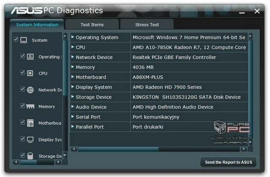Viewport: 270px width, 177px height.
Task: Click the AMD A10-7850K Radeon R7 value
Action: (189, 47)
